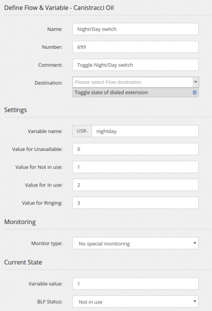Focus the Value for In use field
Viewport: 212px width, 311px height.
135,185
